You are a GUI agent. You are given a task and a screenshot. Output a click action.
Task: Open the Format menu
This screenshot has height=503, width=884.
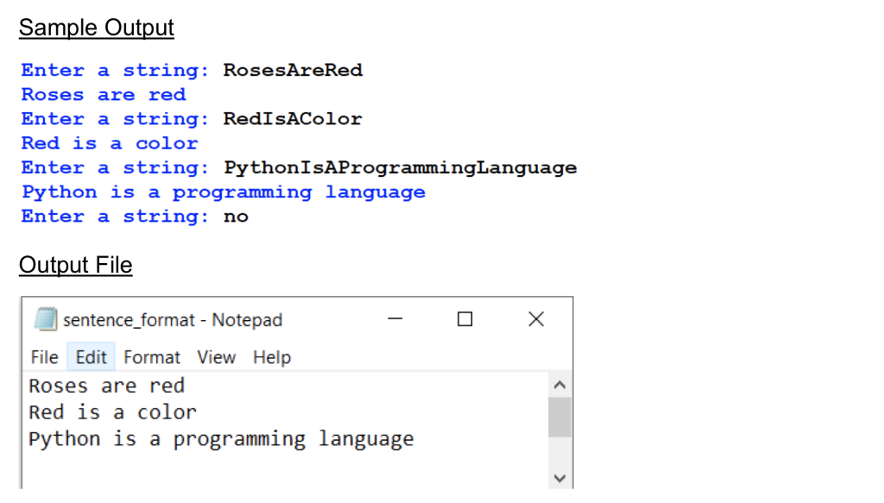(152, 356)
